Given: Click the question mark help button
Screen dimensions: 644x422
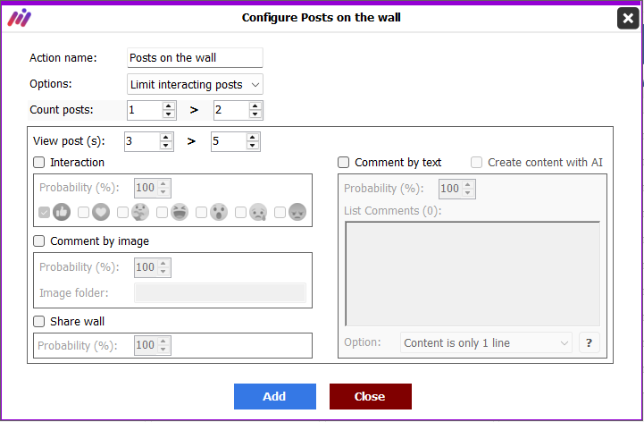Looking at the screenshot, I should [x=590, y=342].
